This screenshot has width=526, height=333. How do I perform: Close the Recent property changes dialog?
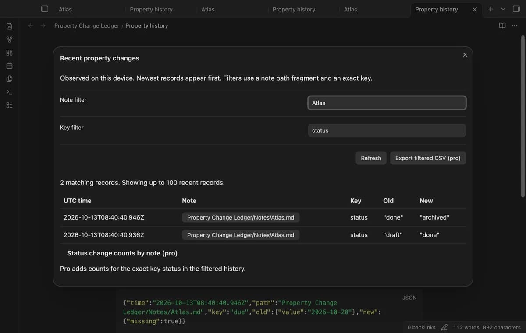coord(465,54)
